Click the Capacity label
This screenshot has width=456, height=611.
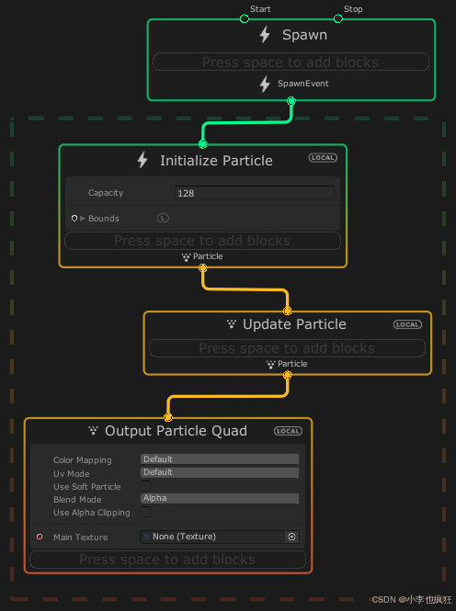[106, 193]
